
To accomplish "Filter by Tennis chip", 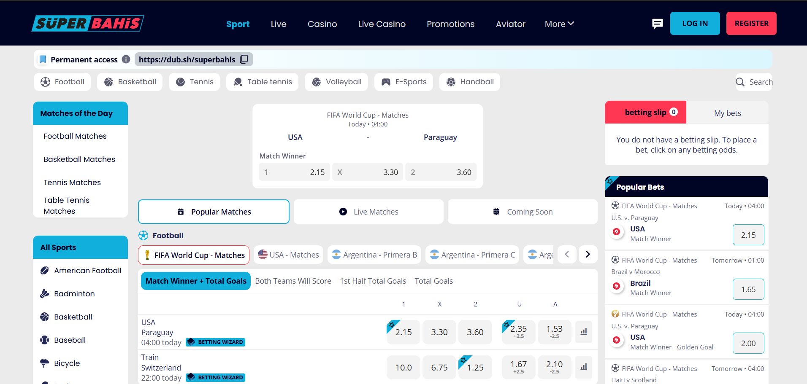I will point(194,82).
